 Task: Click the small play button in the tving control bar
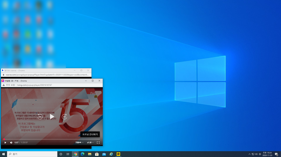tap(5, 143)
